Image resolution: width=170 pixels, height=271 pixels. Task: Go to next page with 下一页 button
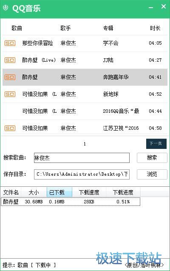pos(156,144)
